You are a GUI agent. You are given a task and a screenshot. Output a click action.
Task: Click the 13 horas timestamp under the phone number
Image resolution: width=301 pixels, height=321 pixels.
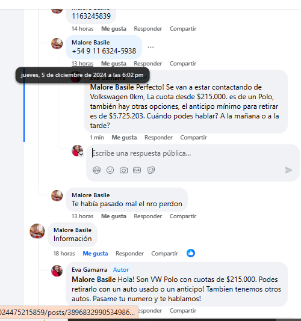(x=82, y=64)
